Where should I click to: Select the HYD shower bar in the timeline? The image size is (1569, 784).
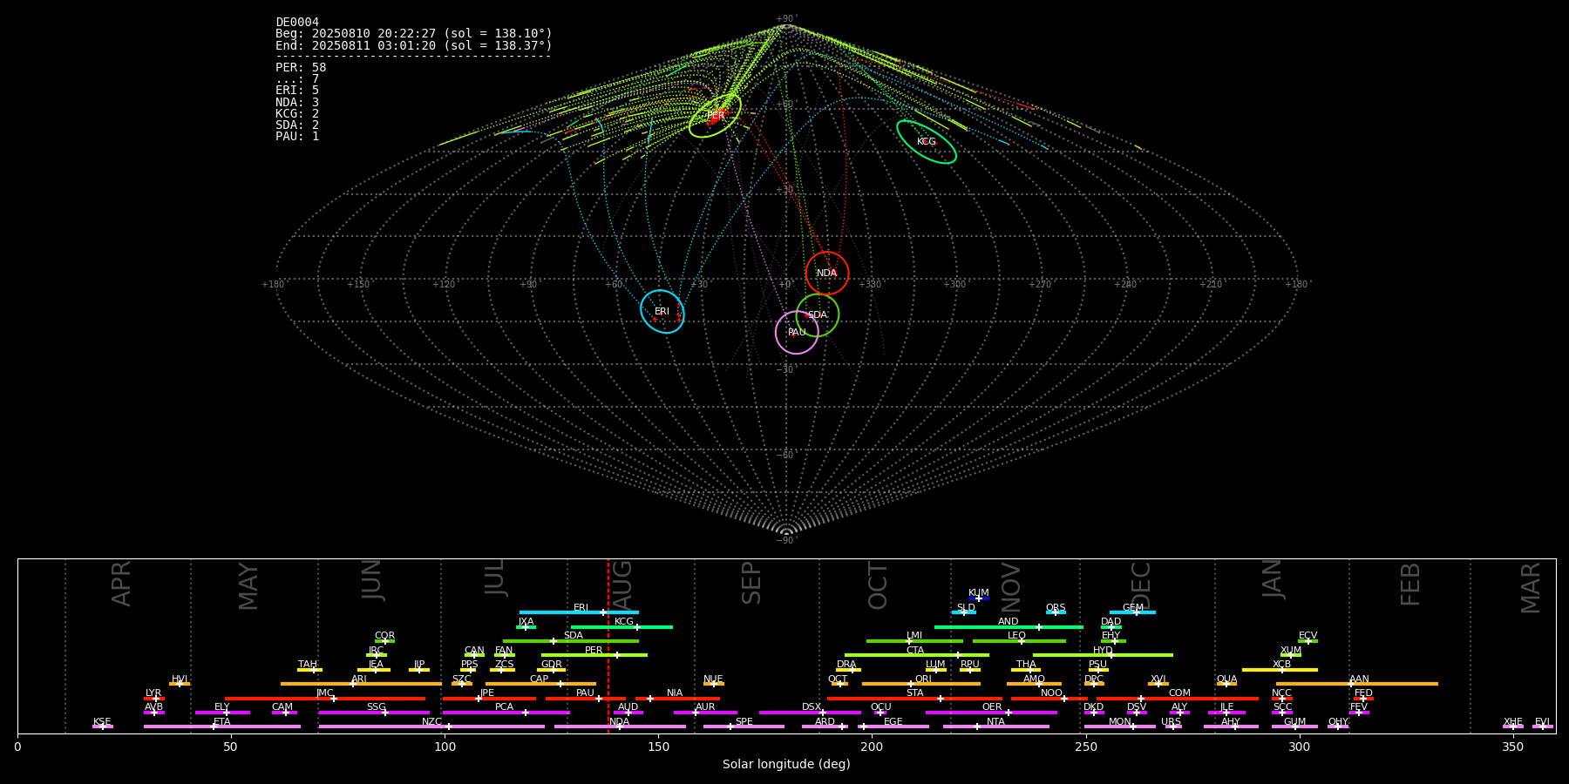[x=1103, y=655]
